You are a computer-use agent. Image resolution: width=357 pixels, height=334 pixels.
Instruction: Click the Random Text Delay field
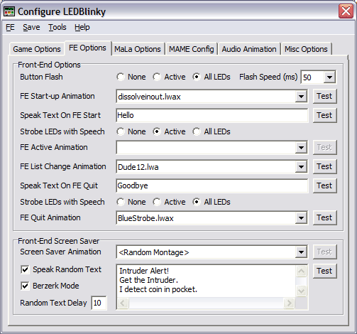[x=99, y=303]
